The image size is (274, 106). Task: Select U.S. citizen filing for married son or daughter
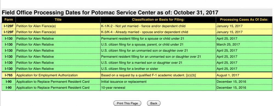[158, 63]
